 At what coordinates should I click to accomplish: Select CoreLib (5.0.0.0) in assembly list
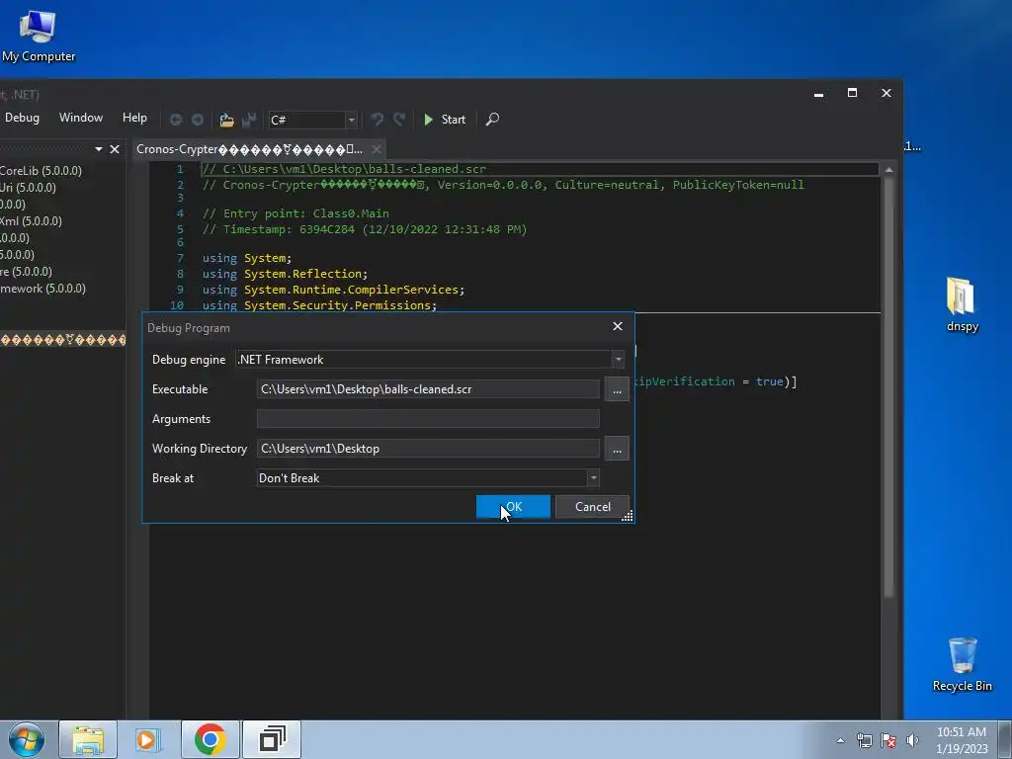[41, 171]
